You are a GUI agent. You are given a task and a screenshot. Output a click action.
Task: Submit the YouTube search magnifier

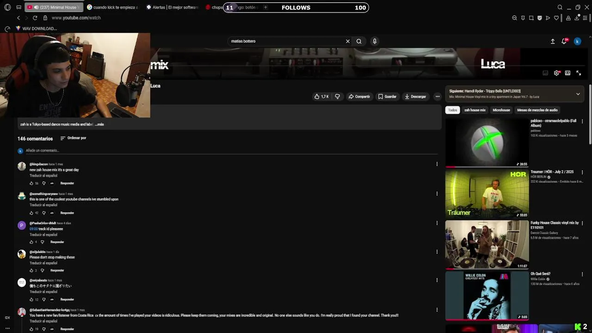(x=359, y=41)
